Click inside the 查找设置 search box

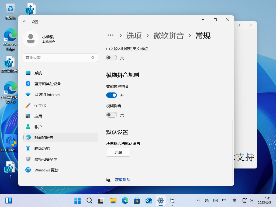point(60,57)
